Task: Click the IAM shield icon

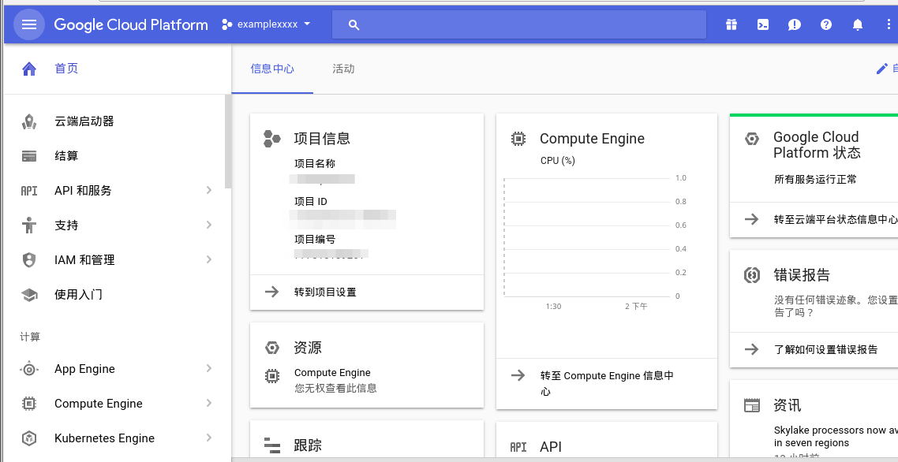Action: pos(29,260)
